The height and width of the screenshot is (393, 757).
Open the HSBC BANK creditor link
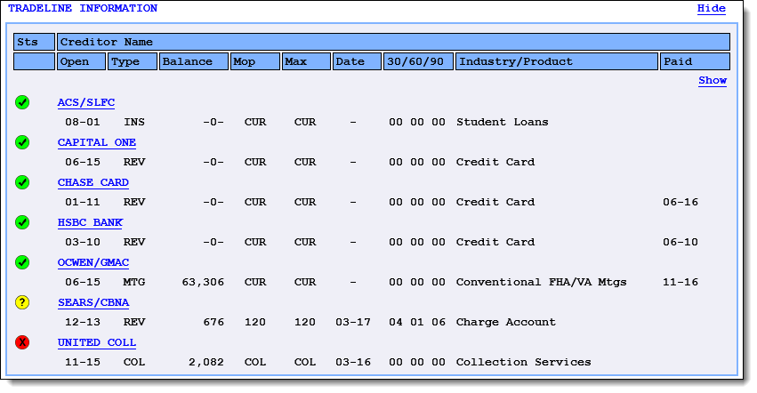(90, 223)
